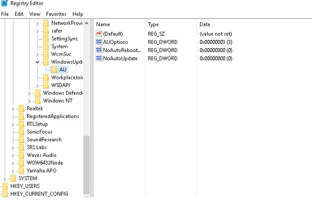Expand the Realtek key

click(x=13, y=109)
